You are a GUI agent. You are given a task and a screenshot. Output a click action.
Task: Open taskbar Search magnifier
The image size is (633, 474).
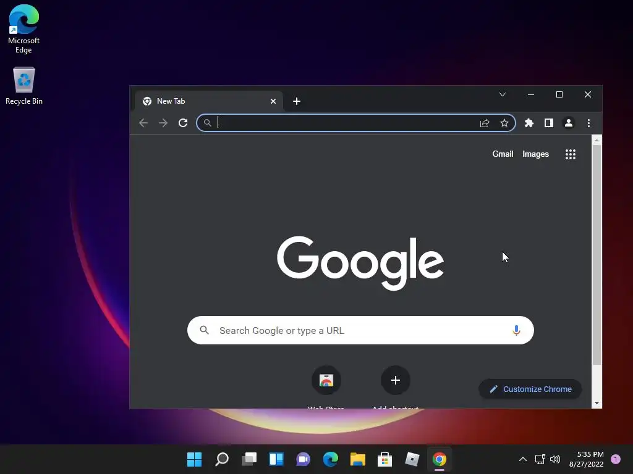[x=222, y=459]
